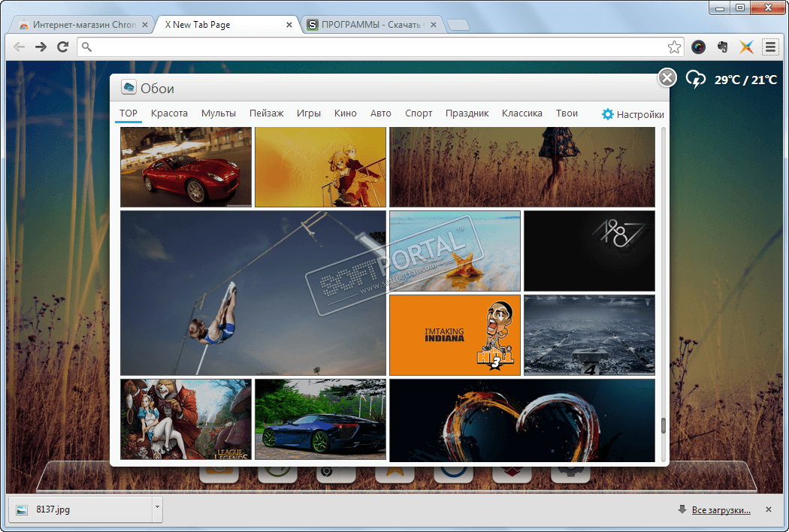Screen dimensions: 789x532
Task: Switch to the Спорт category
Action: click(x=419, y=113)
